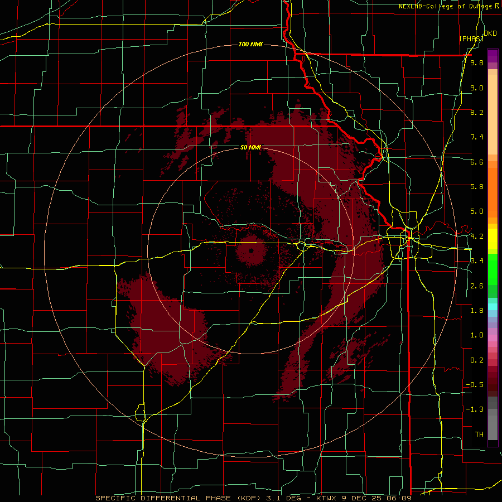Click the 100 NMI range ring label
Screen dimensions: 502x502
coord(250,44)
